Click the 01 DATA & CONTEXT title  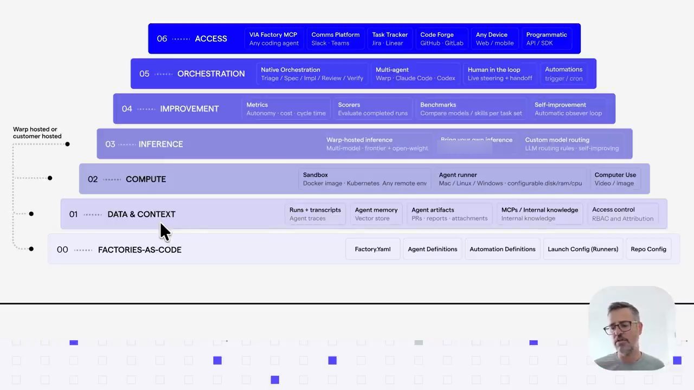pyautogui.click(x=122, y=214)
